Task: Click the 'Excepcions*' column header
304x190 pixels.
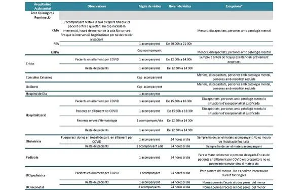Action: pos(234,6)
